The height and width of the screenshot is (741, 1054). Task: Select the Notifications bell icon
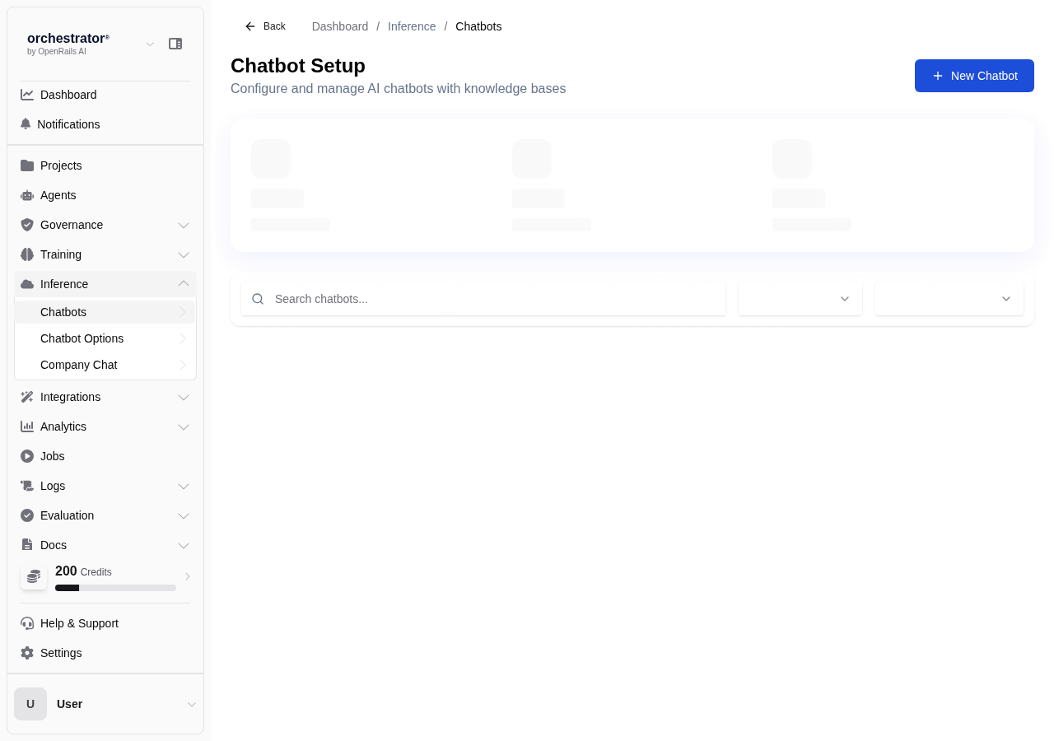point(27,124)
